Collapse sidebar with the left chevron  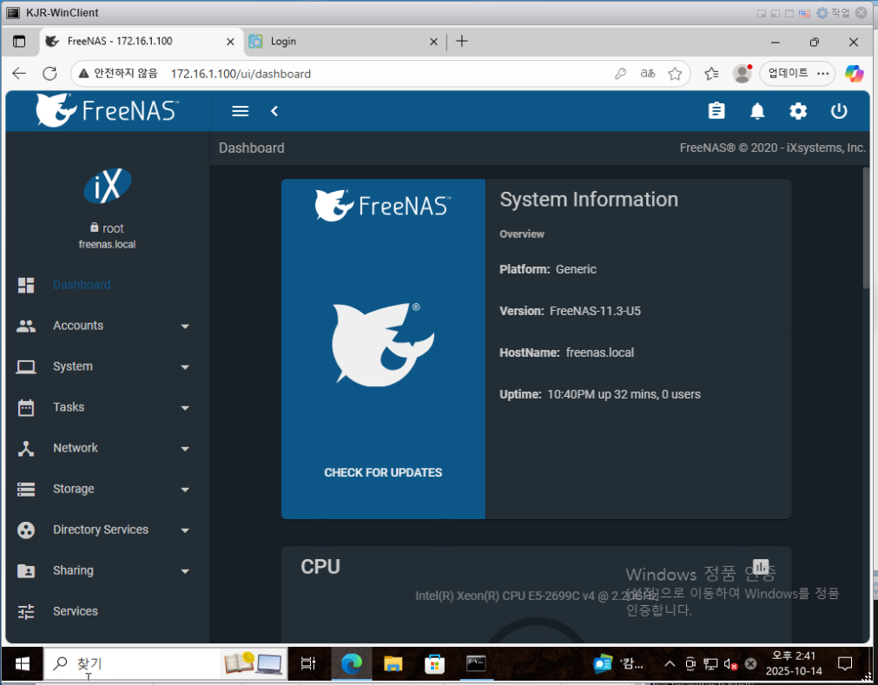274,111
